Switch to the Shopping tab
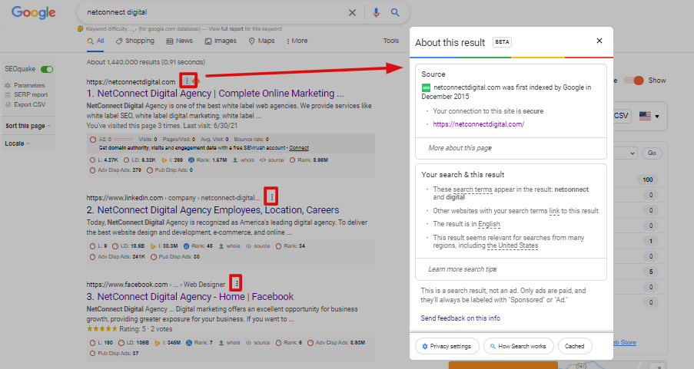Viewport: 694px width, 369px height. pyautogui.click(x=135, y=41)
